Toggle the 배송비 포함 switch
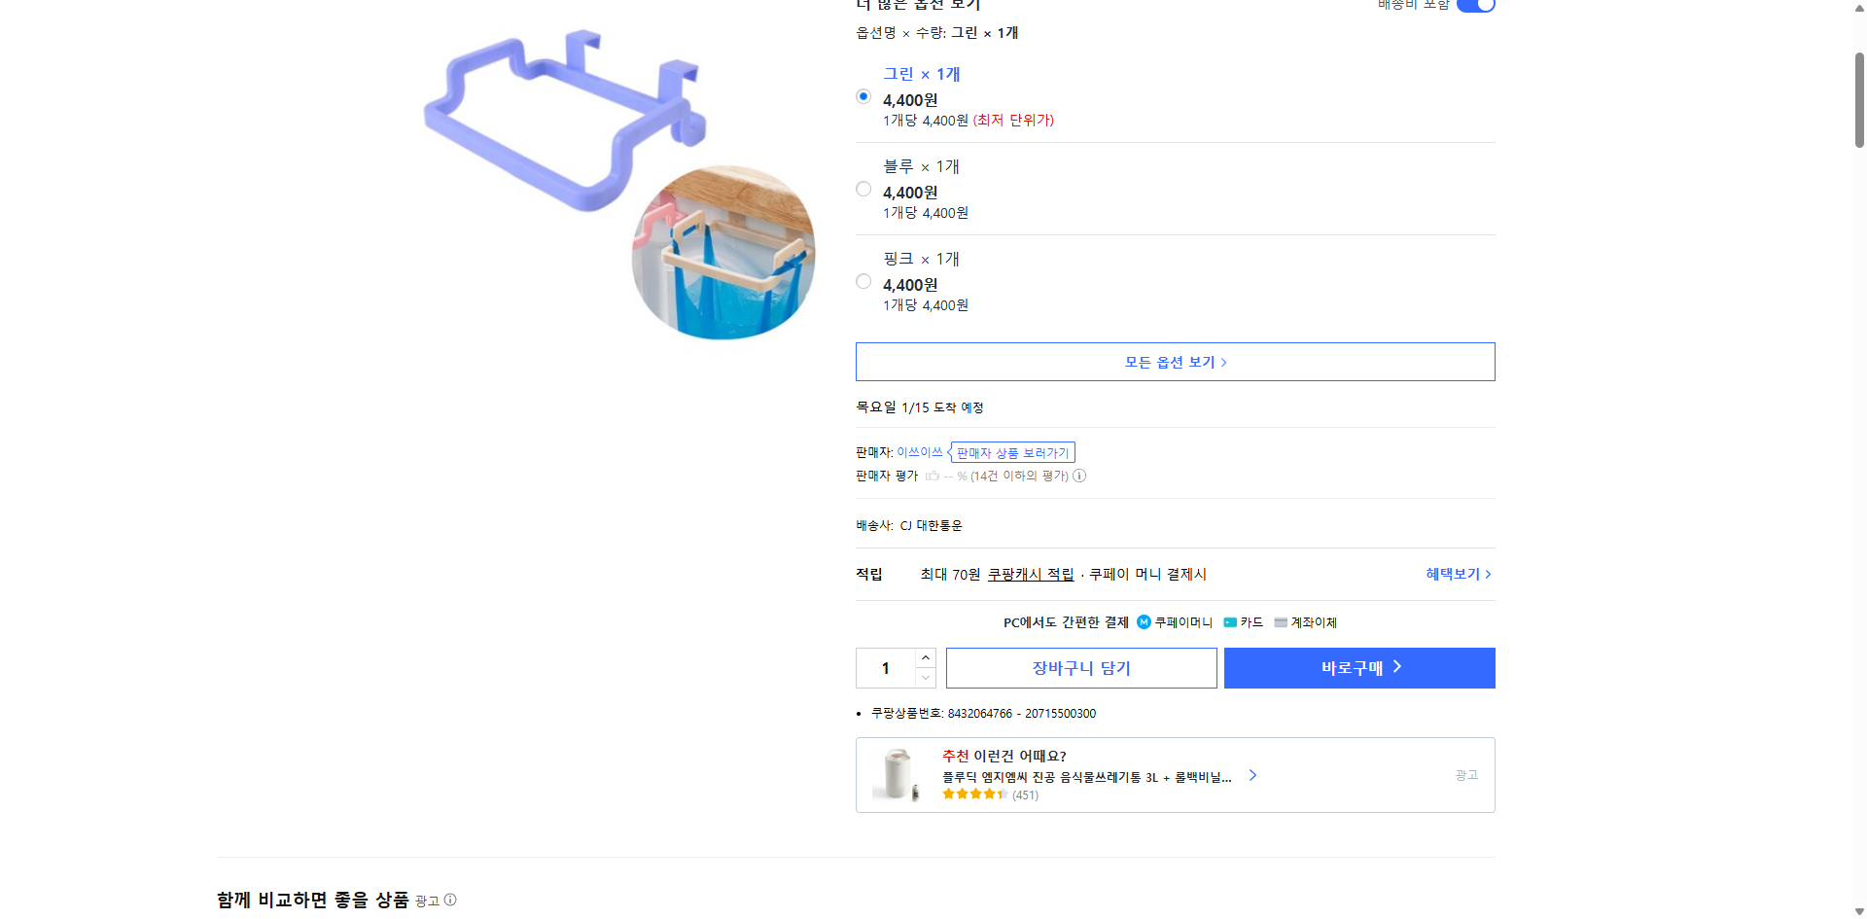The width and height of the screenshot is (1867, 919). coord(1474,5)
